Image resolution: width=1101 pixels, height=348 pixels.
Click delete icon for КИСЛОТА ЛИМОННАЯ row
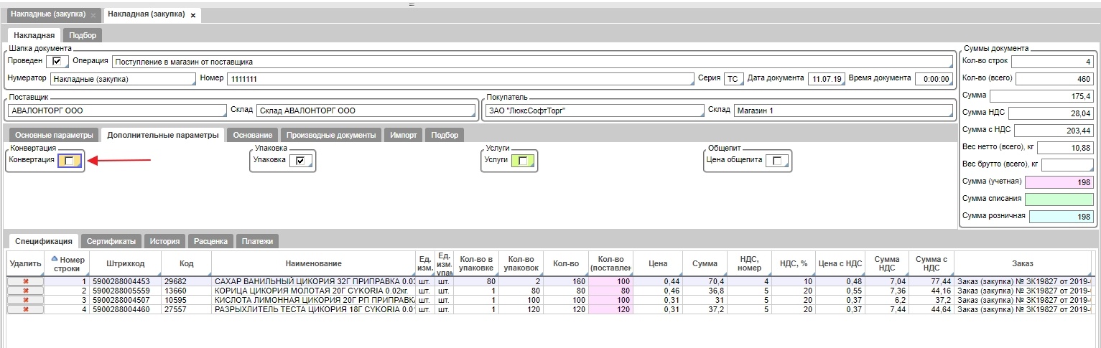click(x=26, y=300)
